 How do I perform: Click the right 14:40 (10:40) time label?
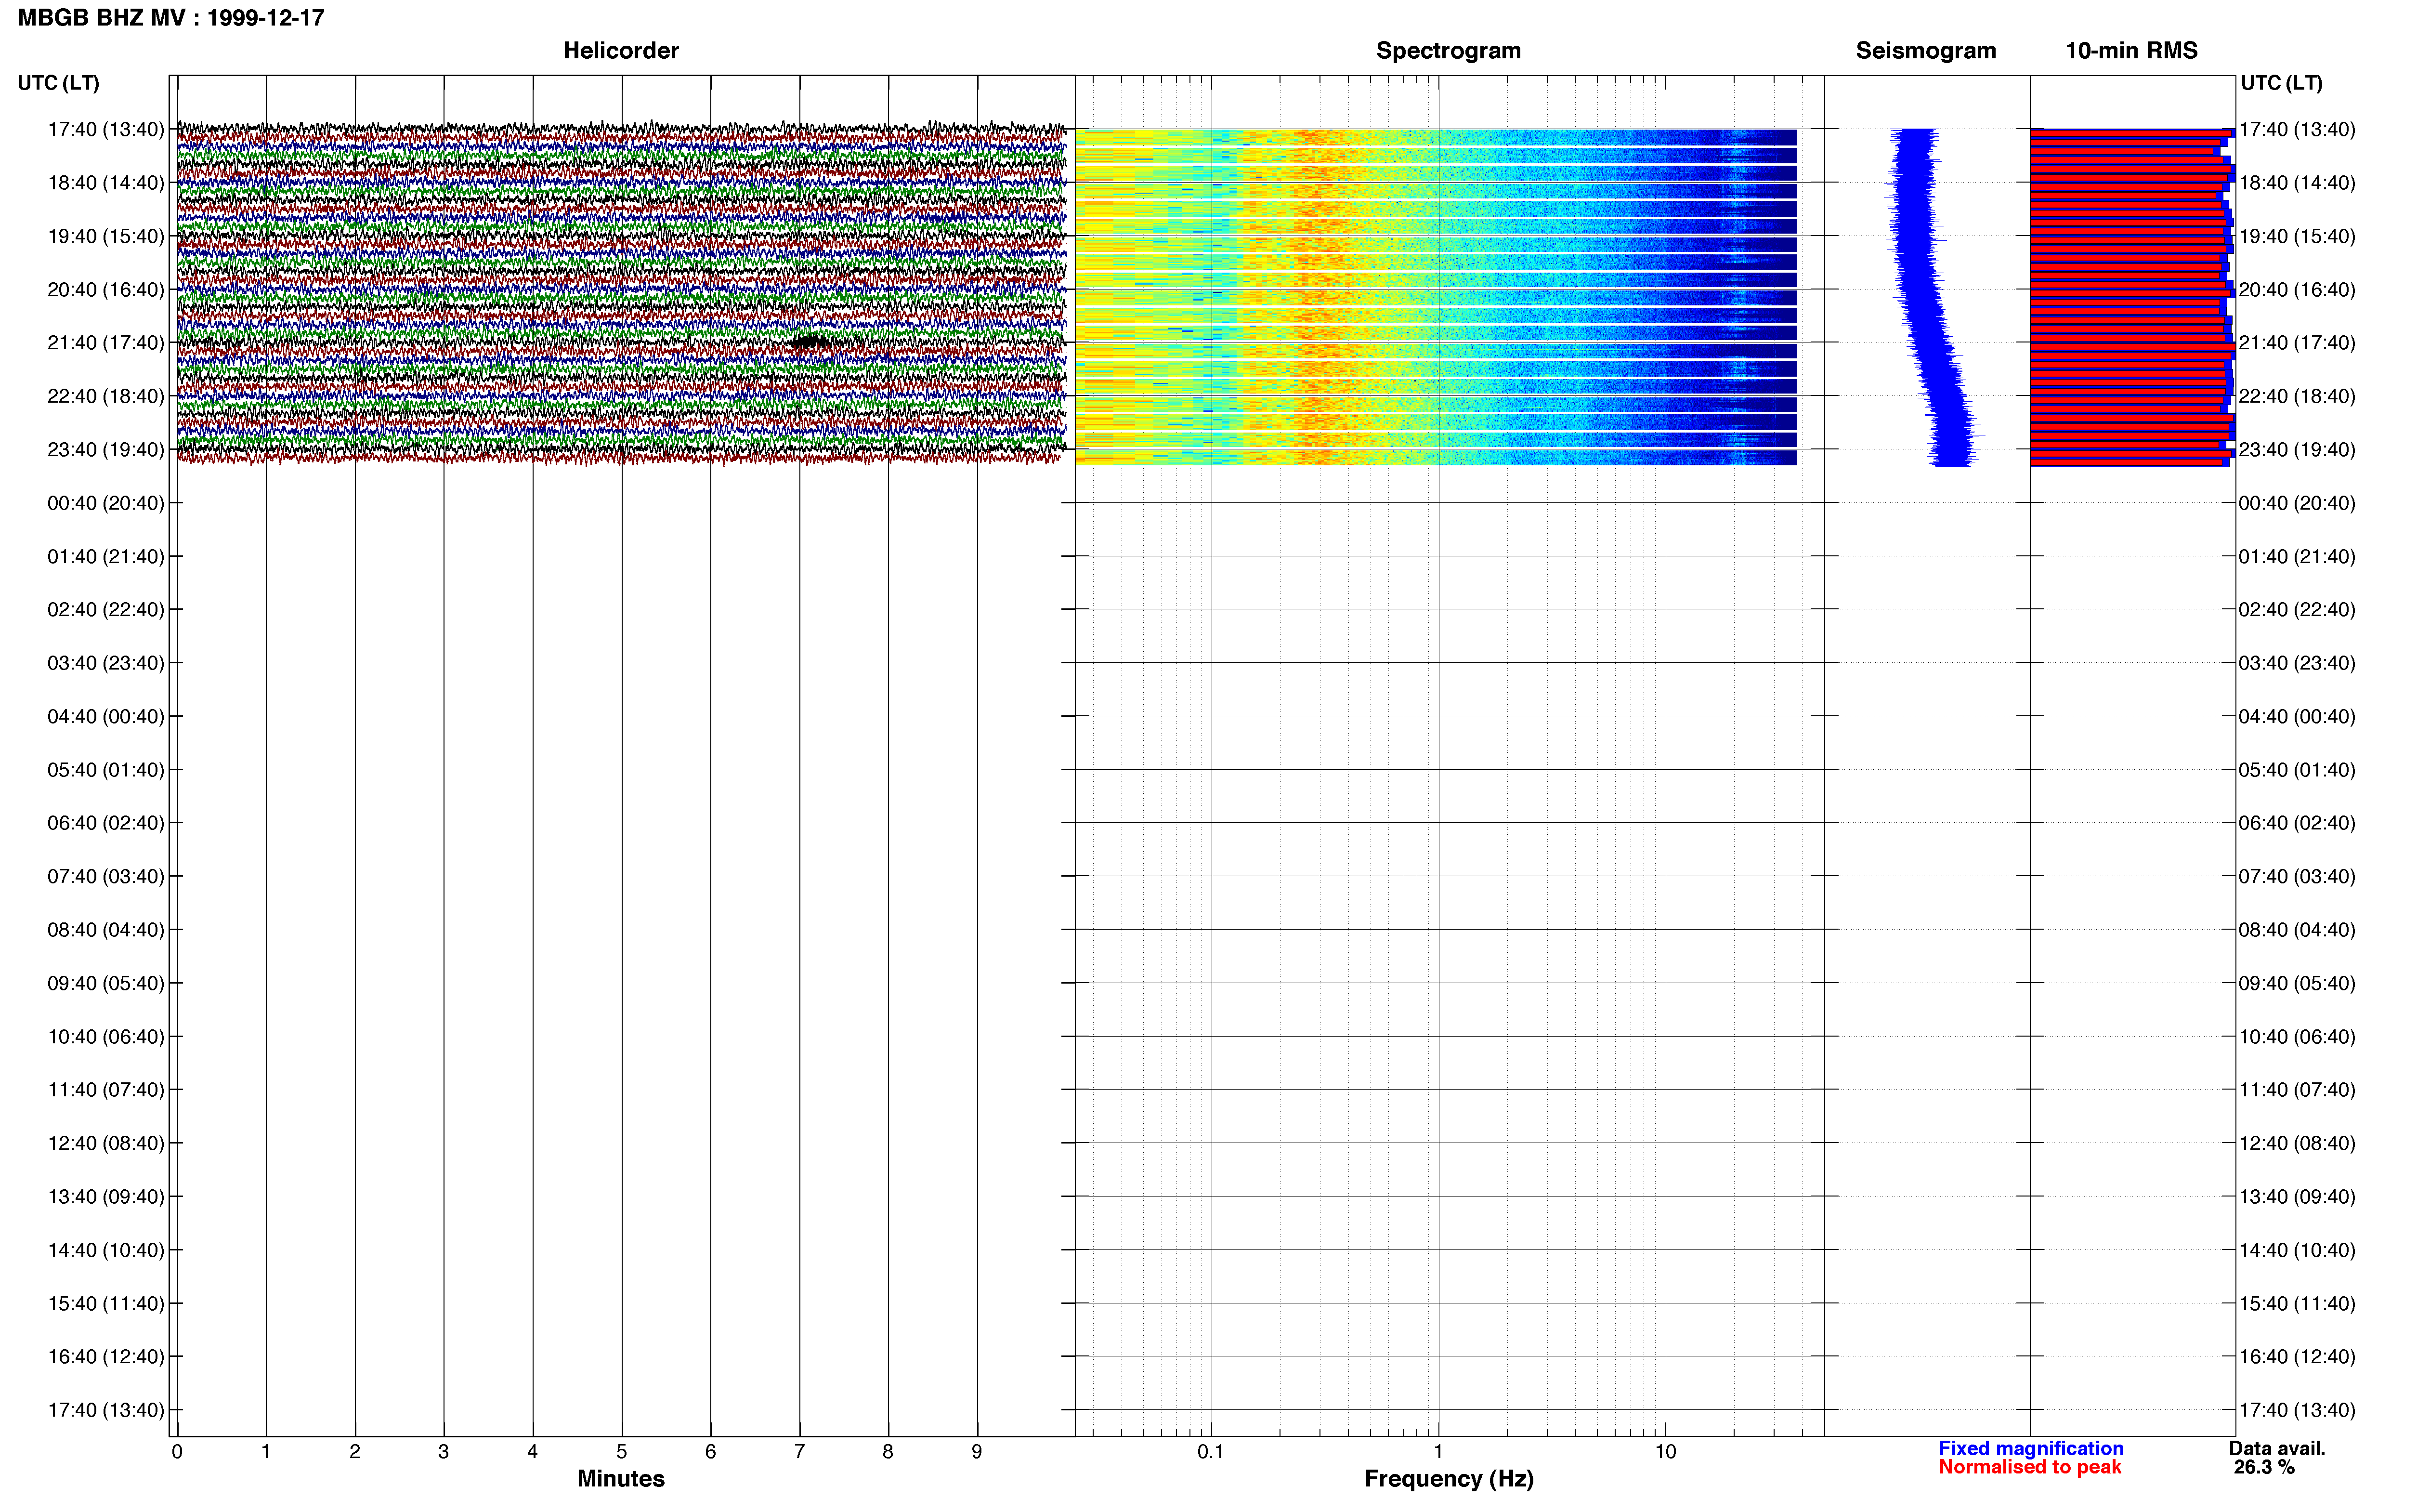[2297, 1250]
